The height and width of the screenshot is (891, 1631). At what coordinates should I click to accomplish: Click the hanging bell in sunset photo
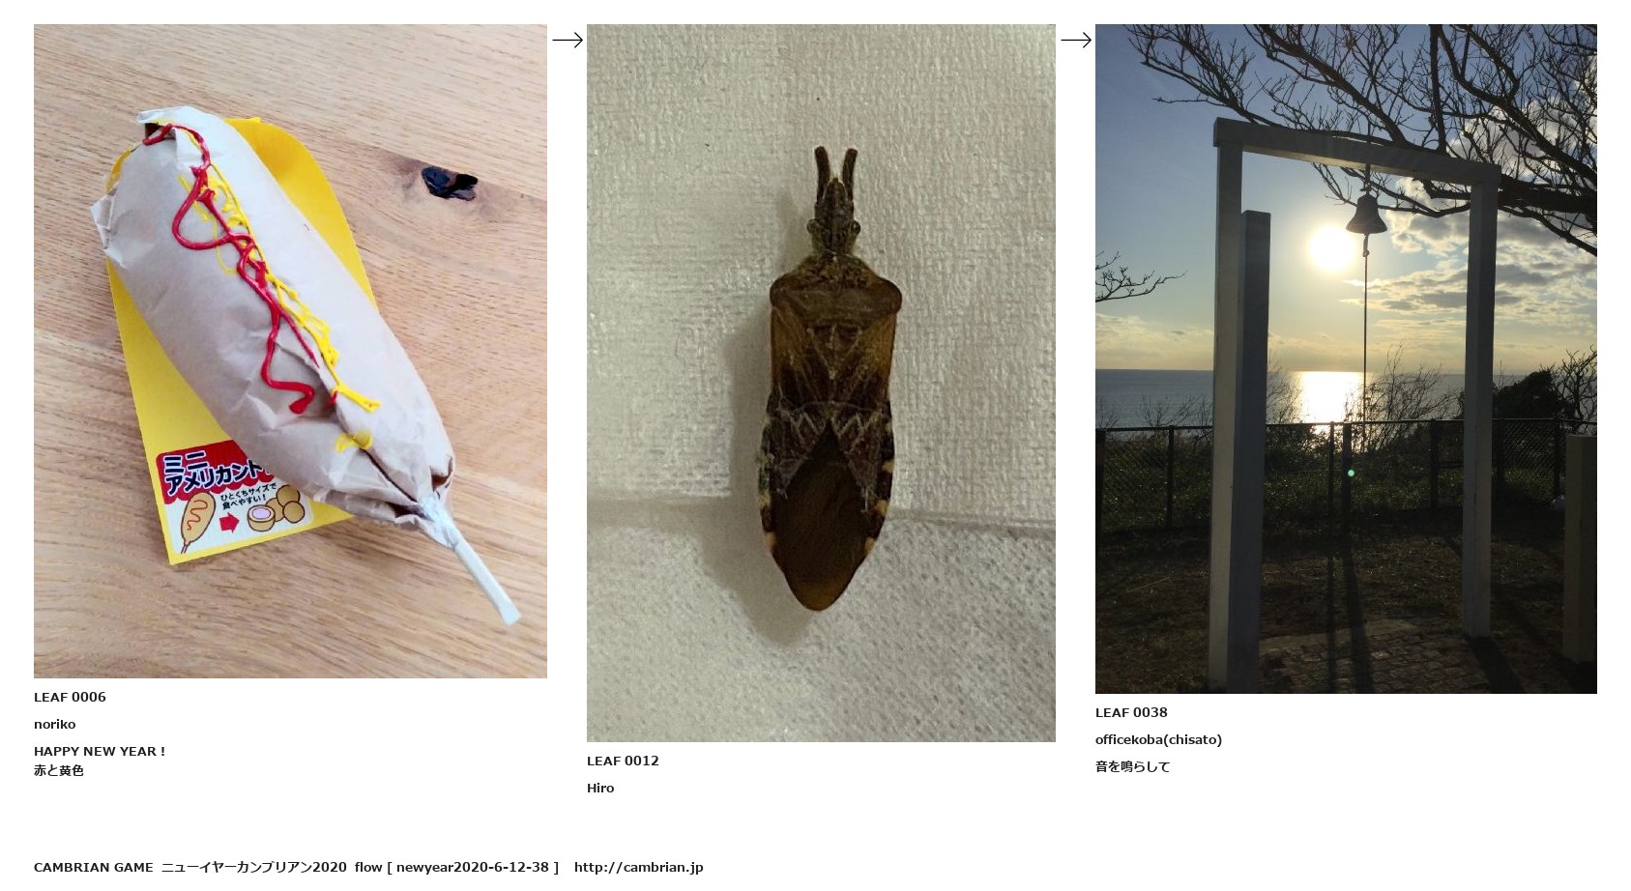tap(1365, 214)
